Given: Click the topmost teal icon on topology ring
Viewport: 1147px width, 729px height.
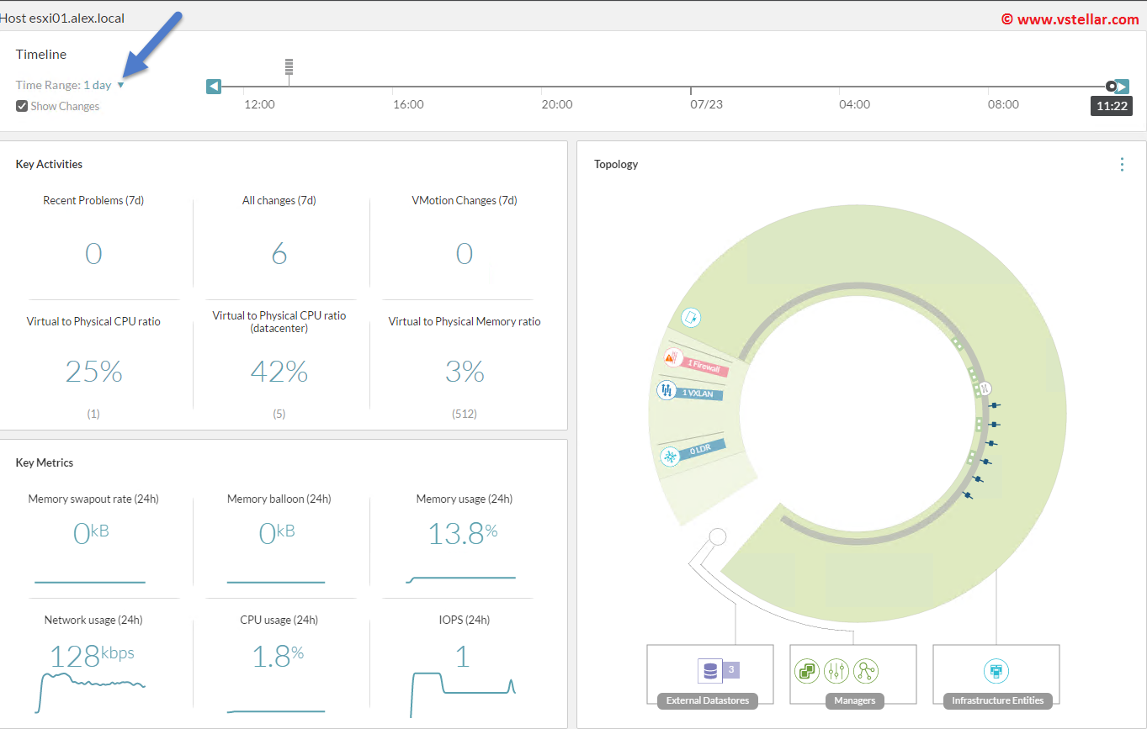Looking at the screenshot, I should tap(690, 318).
